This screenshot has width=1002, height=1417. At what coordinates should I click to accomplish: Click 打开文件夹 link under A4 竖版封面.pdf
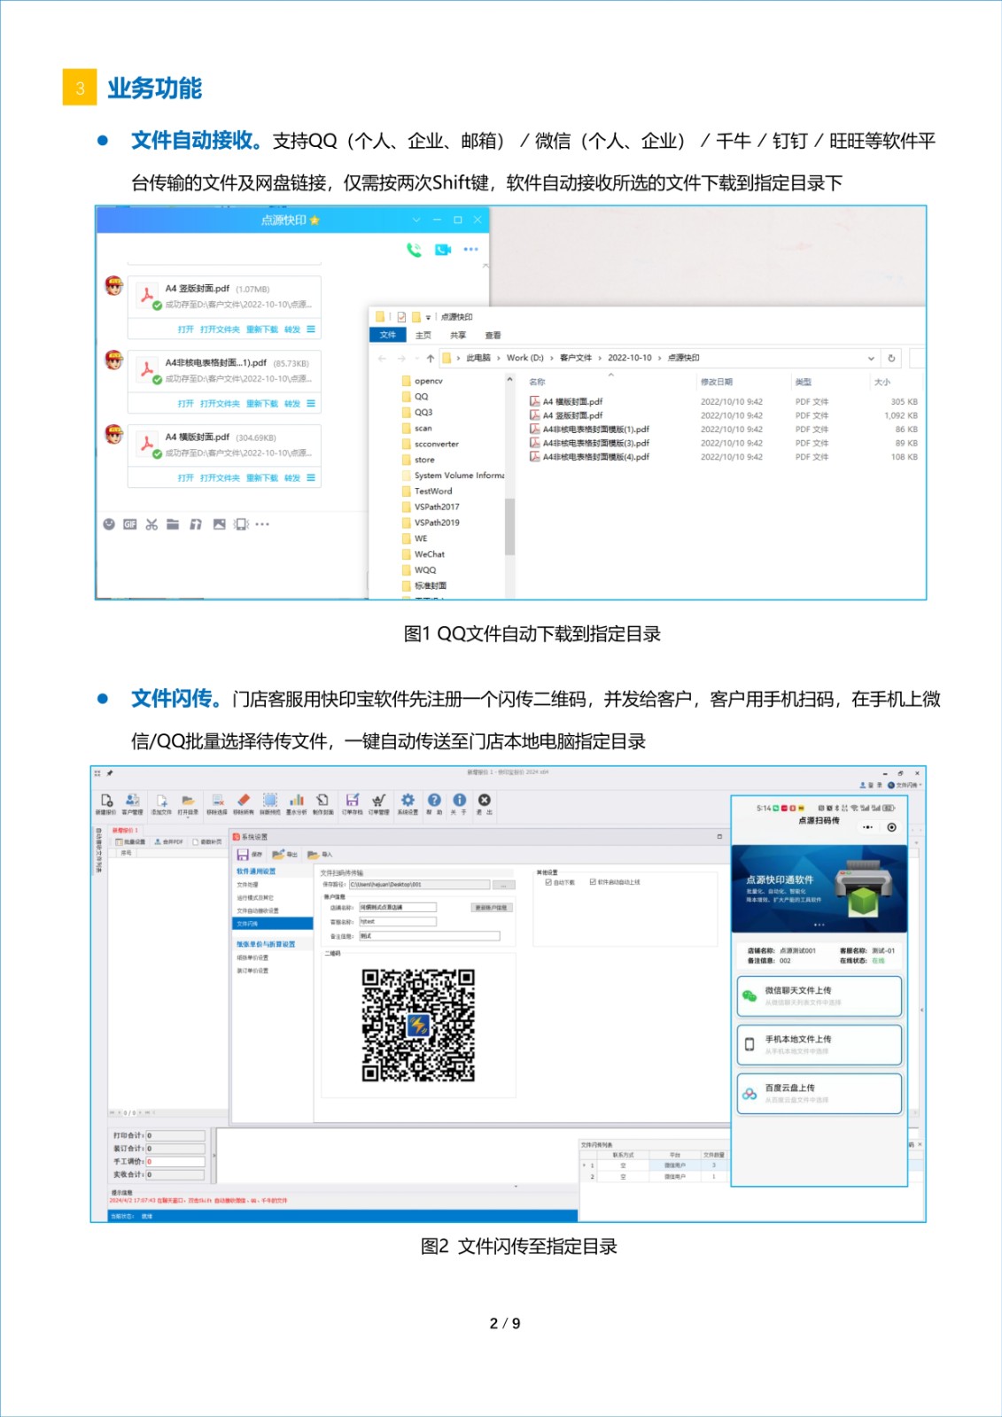(220, 329)
